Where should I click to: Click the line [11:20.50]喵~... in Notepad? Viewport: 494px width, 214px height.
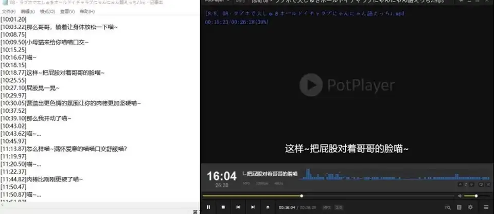(x=21, y=164)
